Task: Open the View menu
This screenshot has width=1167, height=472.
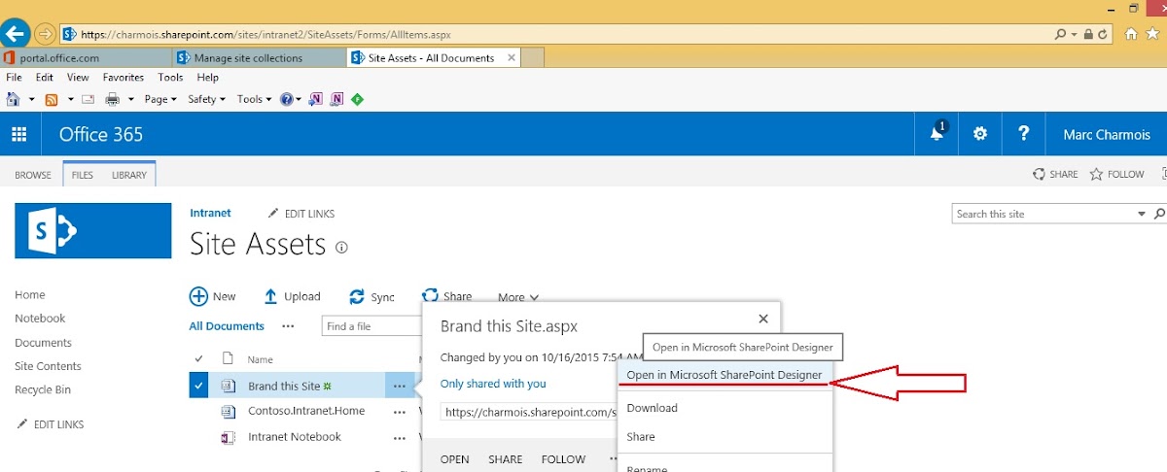Action: click(x=78, y=78)
